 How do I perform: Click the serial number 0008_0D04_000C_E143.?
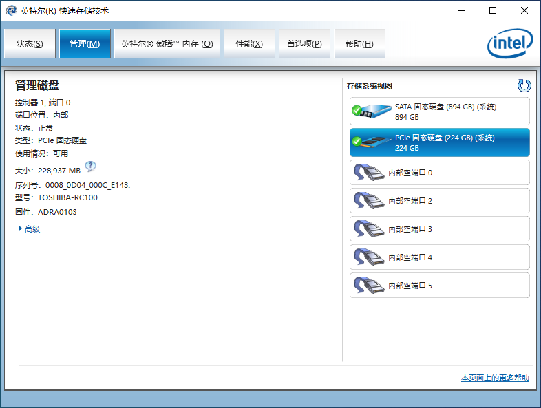tap(87, 185)
